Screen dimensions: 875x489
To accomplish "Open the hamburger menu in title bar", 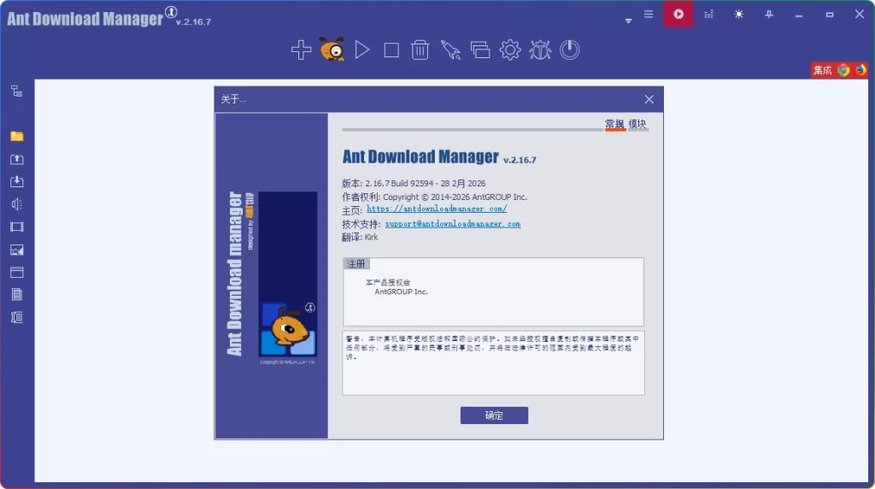I will 648,14.
